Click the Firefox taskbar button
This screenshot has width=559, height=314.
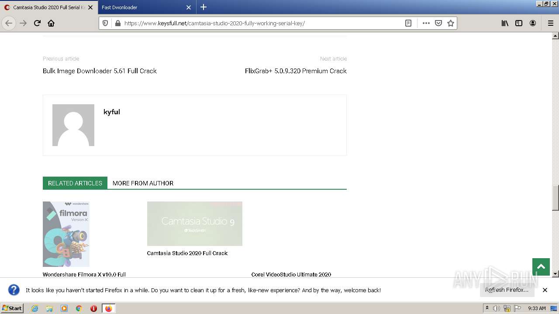[108, 308]
